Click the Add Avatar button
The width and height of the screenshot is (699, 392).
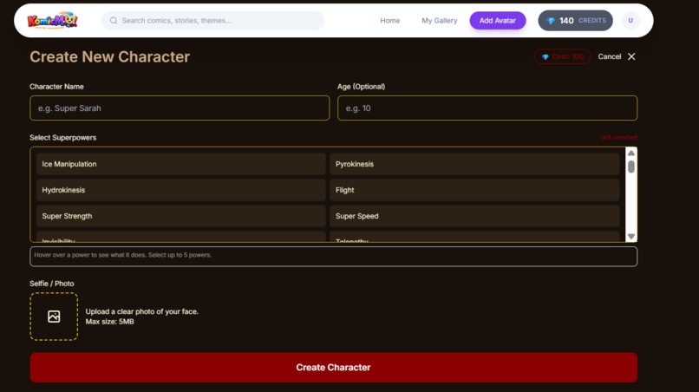pos(498,21)
